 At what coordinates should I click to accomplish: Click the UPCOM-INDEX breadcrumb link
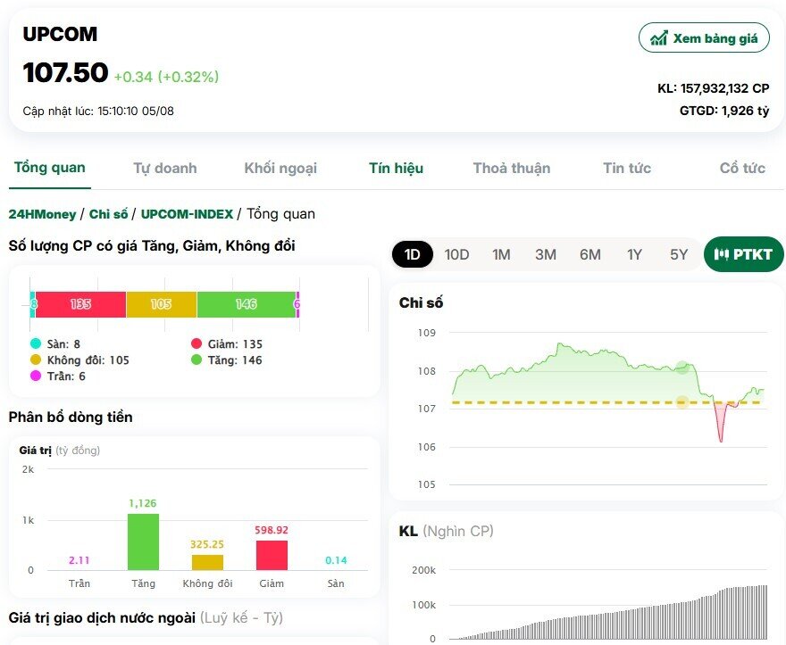point(187,214)
